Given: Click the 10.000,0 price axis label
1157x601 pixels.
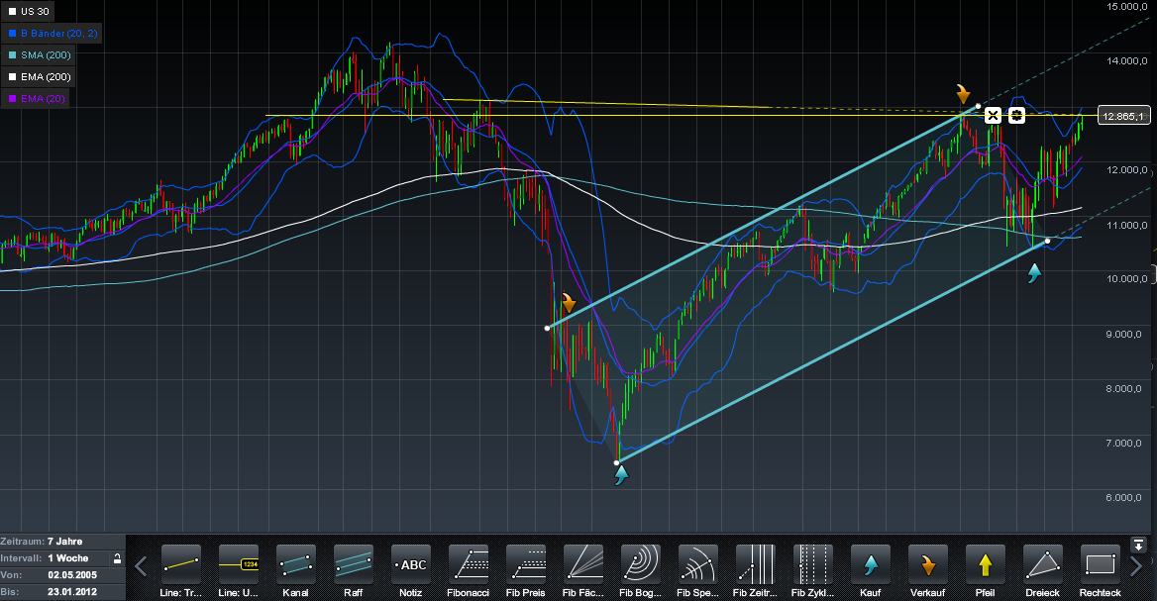Looking at the screenshot, I should click(1126, 279).
